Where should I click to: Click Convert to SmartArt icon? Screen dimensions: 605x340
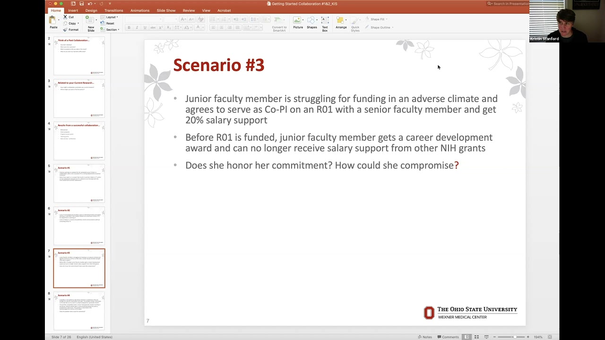(278, 20)
